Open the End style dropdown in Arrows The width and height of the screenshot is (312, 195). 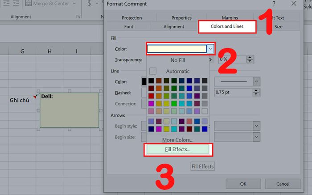(256, 126)
